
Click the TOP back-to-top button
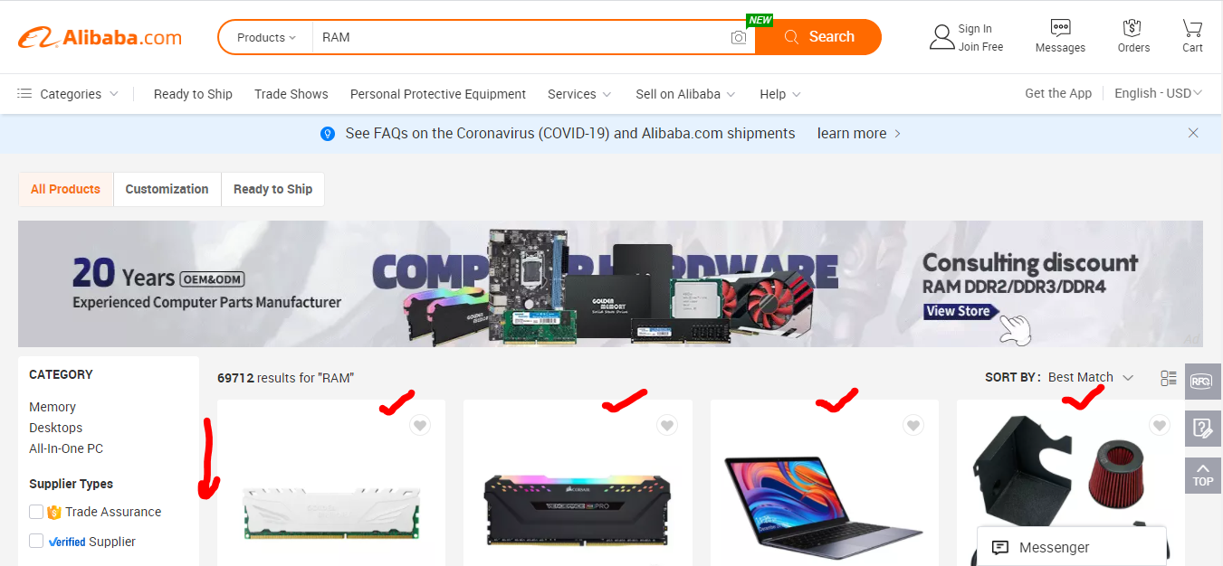click(1202, 475)
